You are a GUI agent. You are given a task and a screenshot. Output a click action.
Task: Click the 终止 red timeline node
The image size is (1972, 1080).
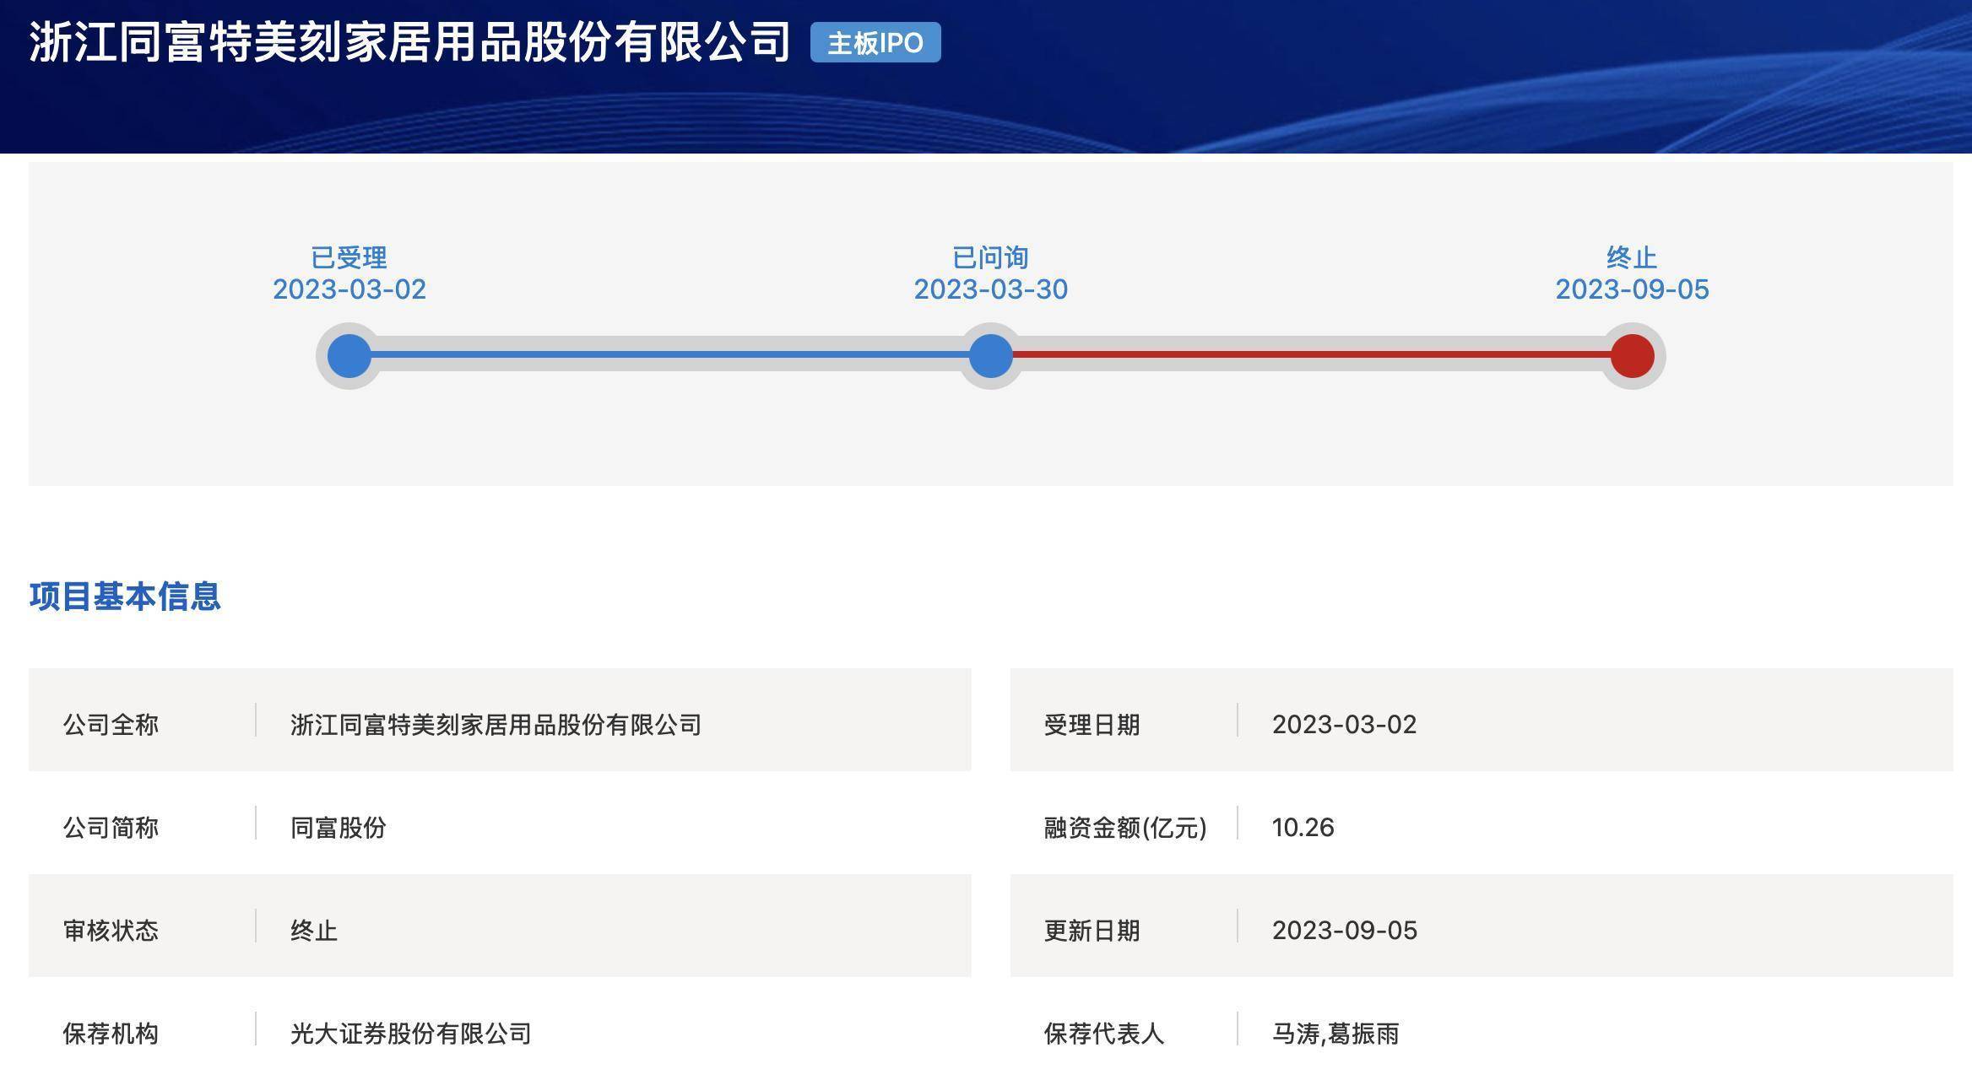coord(1632,355)
